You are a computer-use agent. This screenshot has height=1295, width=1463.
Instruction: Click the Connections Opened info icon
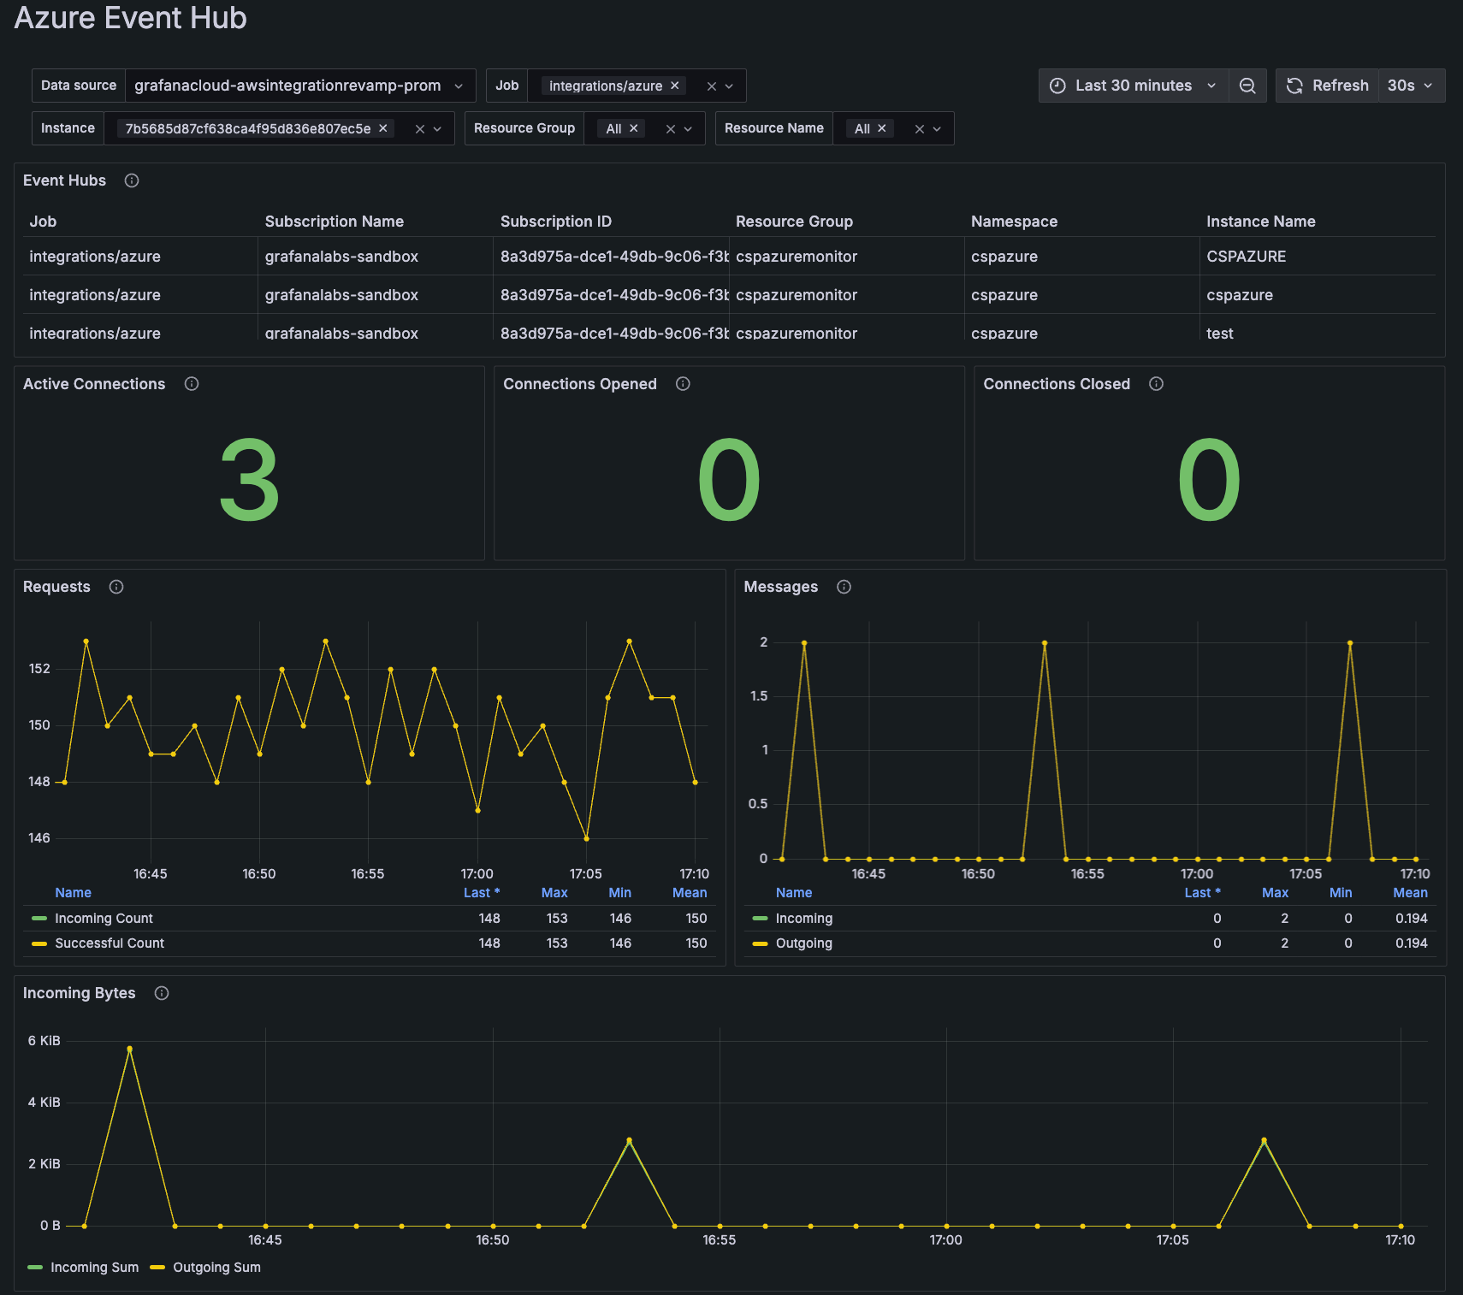pos(682,384)
